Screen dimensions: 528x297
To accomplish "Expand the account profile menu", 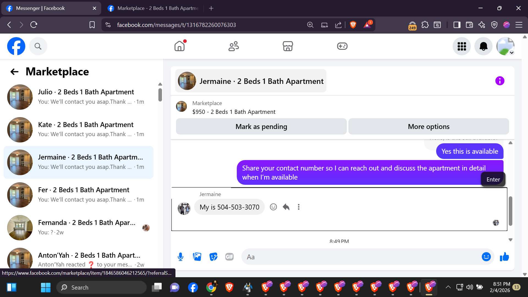I will [x=505, y=46].
